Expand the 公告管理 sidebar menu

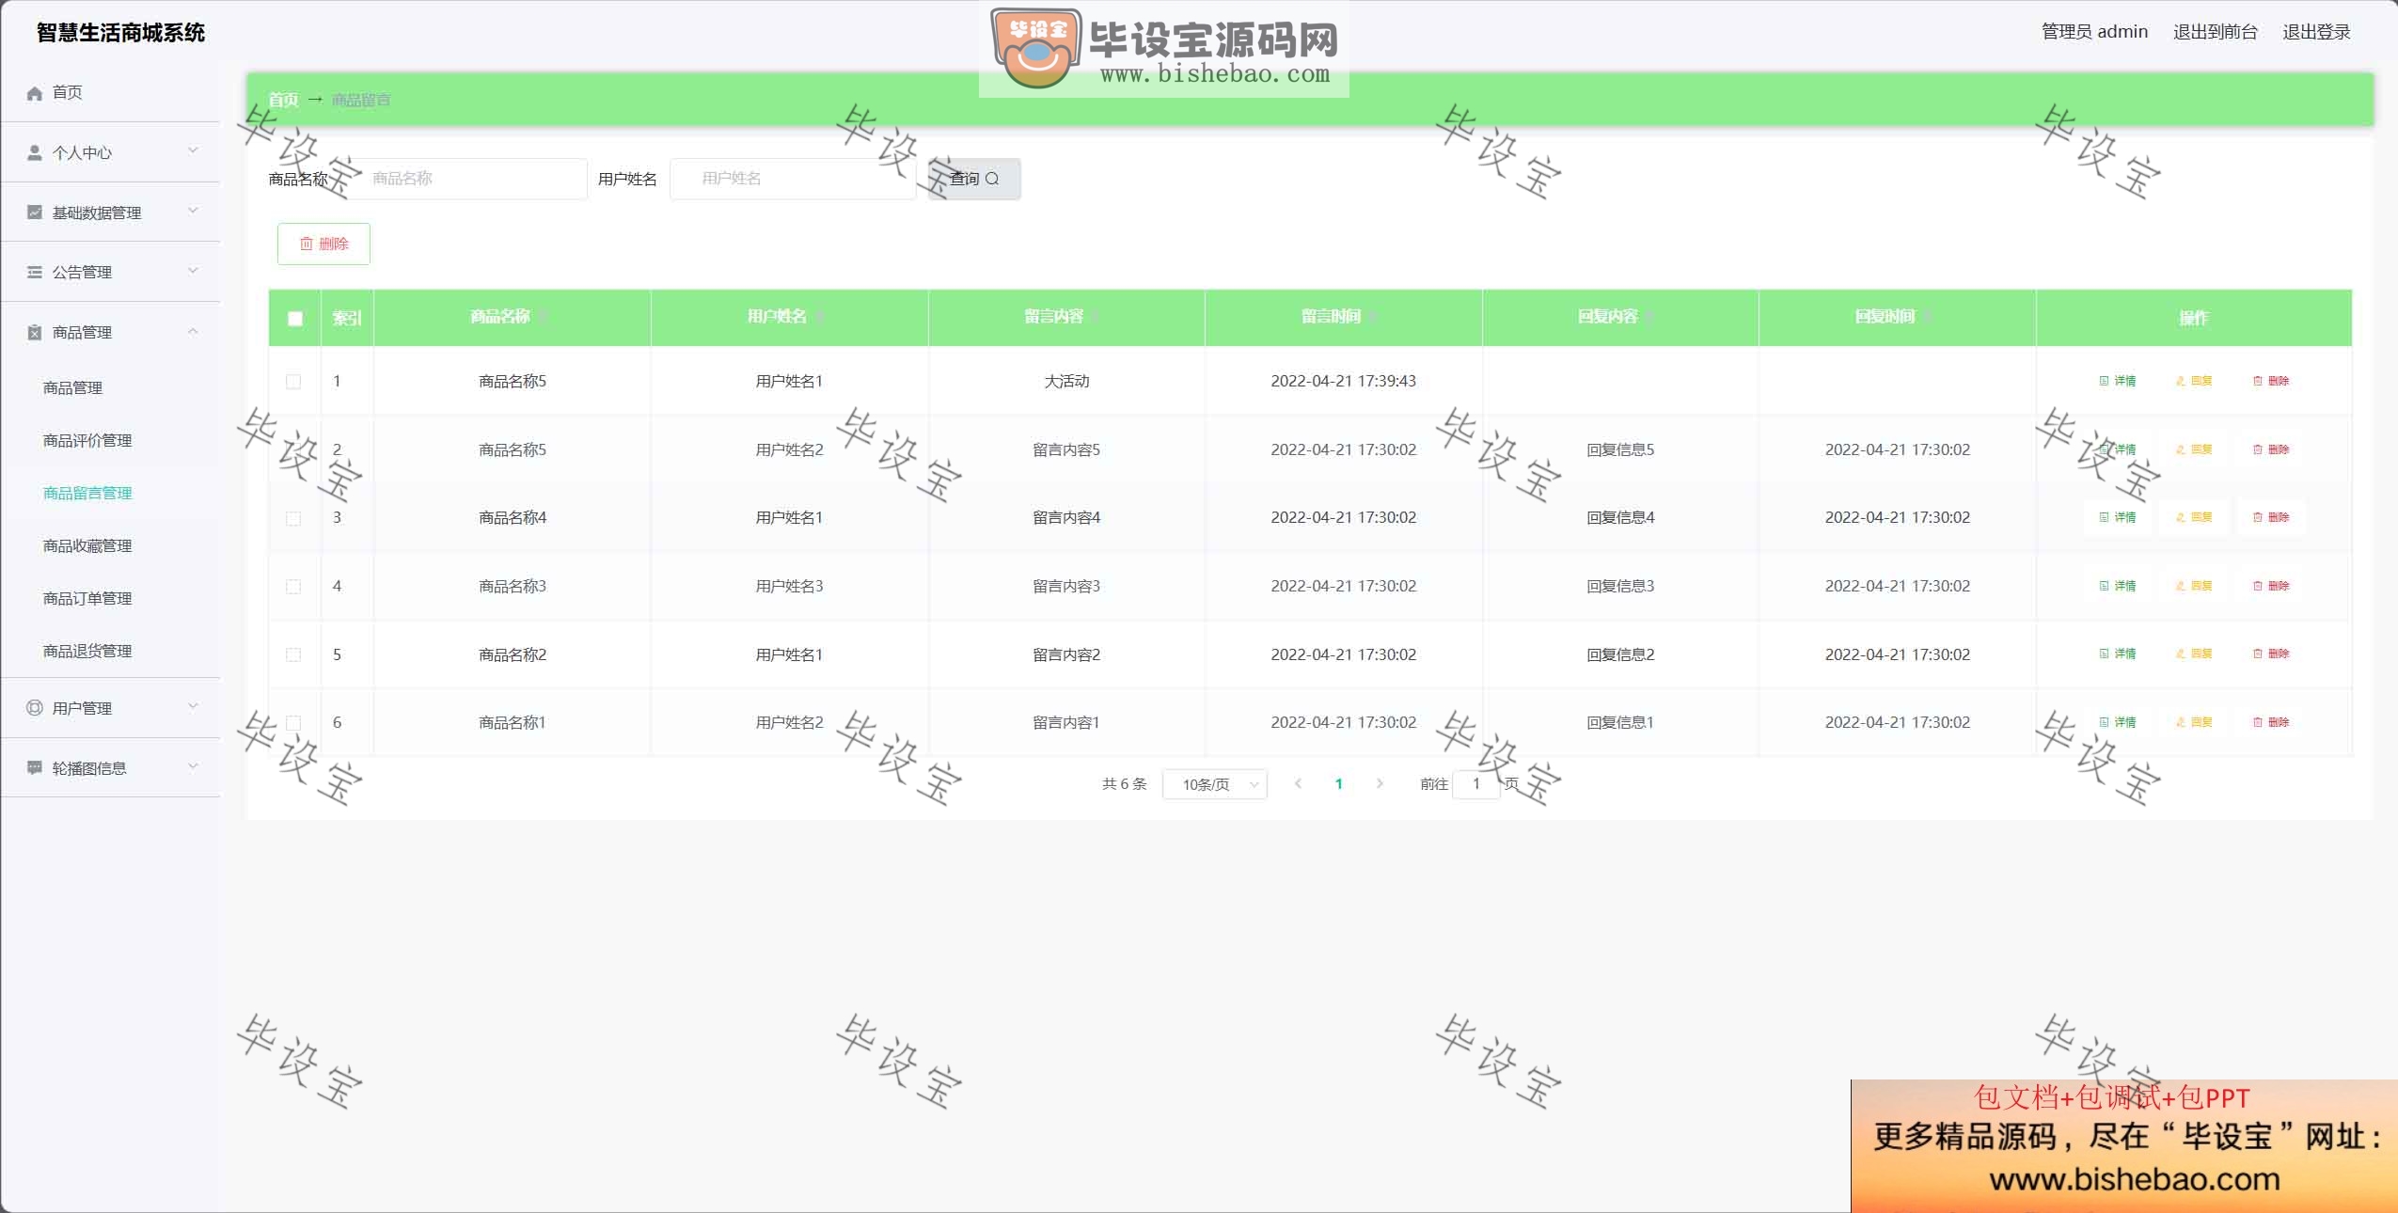[110, 272]
